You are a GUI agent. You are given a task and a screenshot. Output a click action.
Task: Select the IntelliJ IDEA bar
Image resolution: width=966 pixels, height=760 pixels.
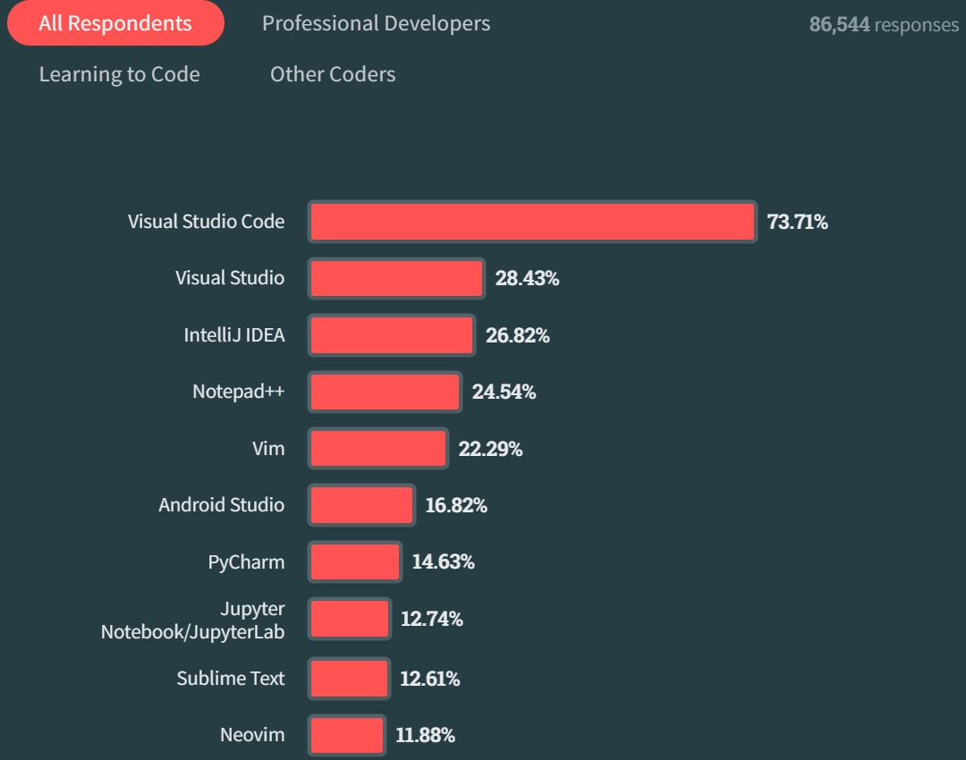point(389,334)
